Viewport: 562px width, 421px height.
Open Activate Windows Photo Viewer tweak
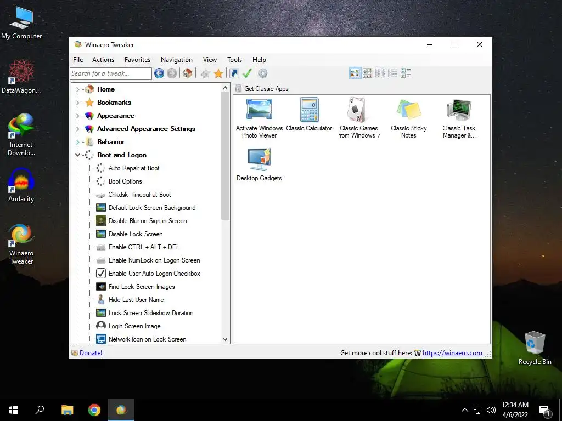(x=259, y=118)
